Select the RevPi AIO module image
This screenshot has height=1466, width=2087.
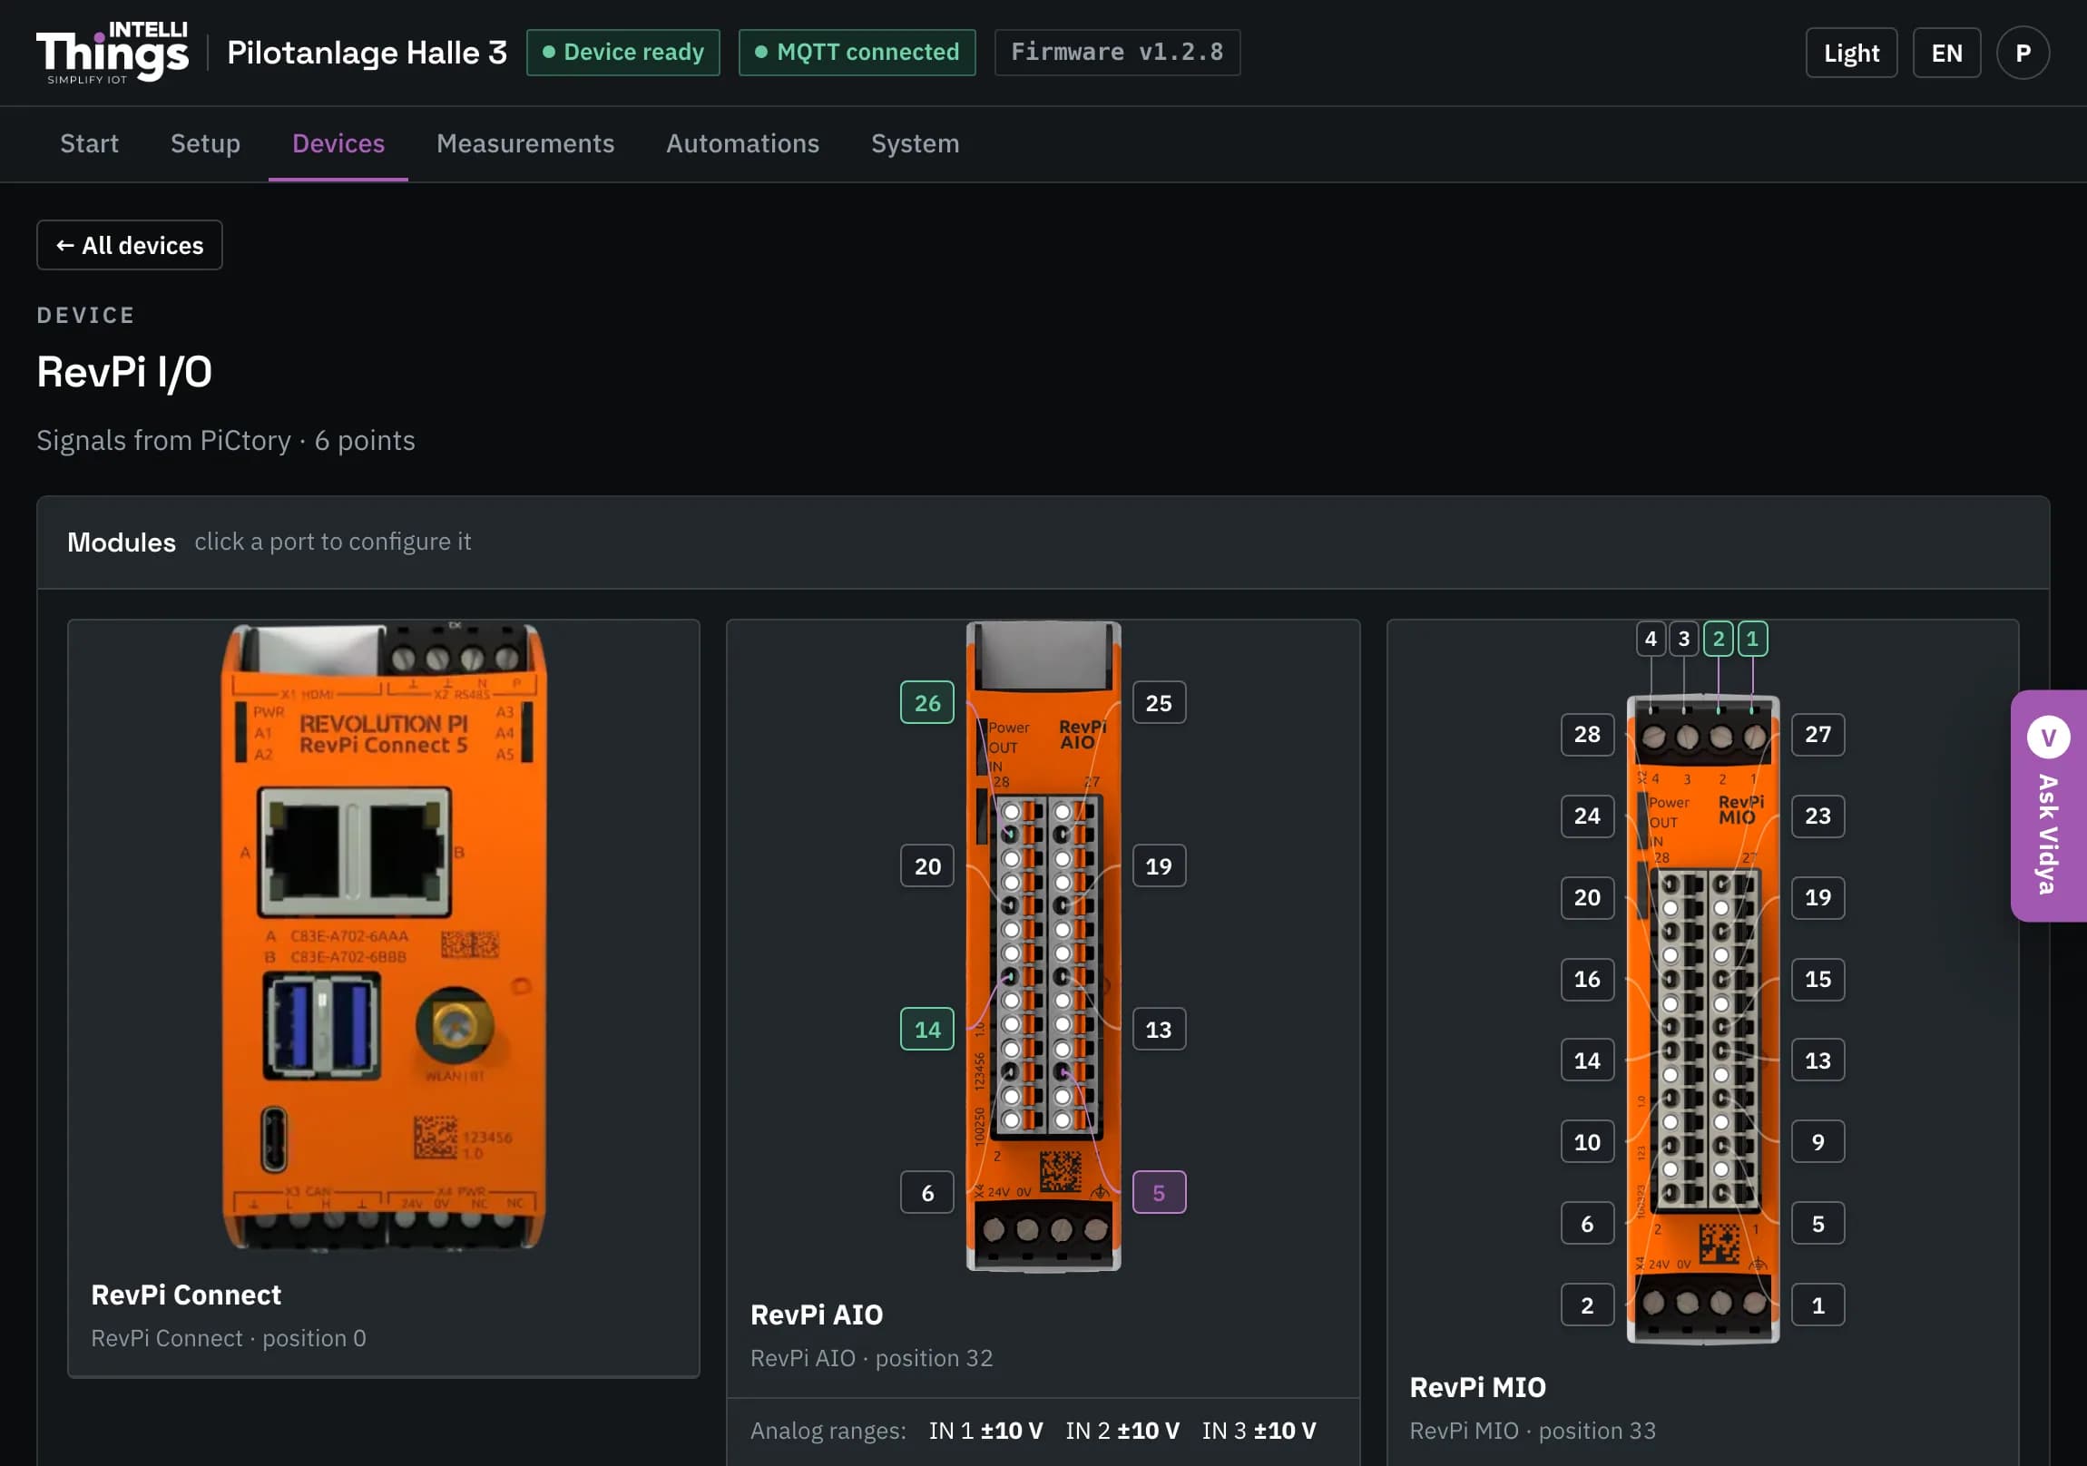click(x=1043, y=945)
